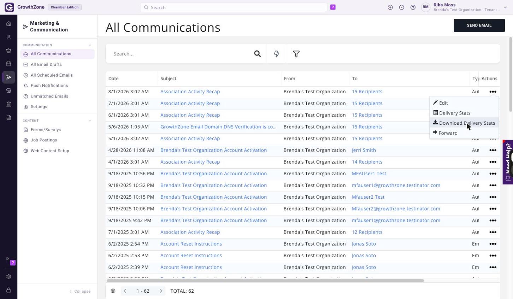Run search with the magnifier icon
513x299 pixels.
click(257, 54)
